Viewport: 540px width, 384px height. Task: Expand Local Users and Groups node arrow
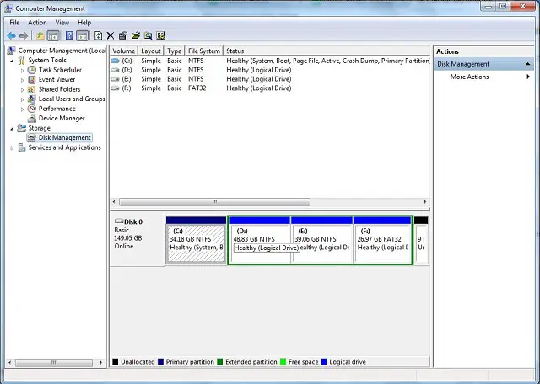point(23,99)
